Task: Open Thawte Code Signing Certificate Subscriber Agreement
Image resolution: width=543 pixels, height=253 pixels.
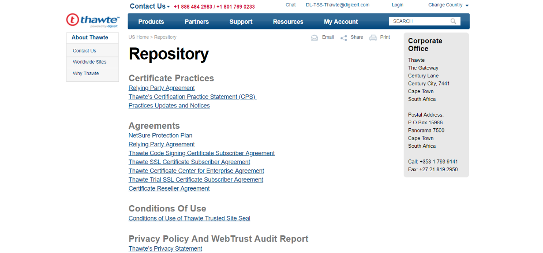Action: [x=201, y=153]
